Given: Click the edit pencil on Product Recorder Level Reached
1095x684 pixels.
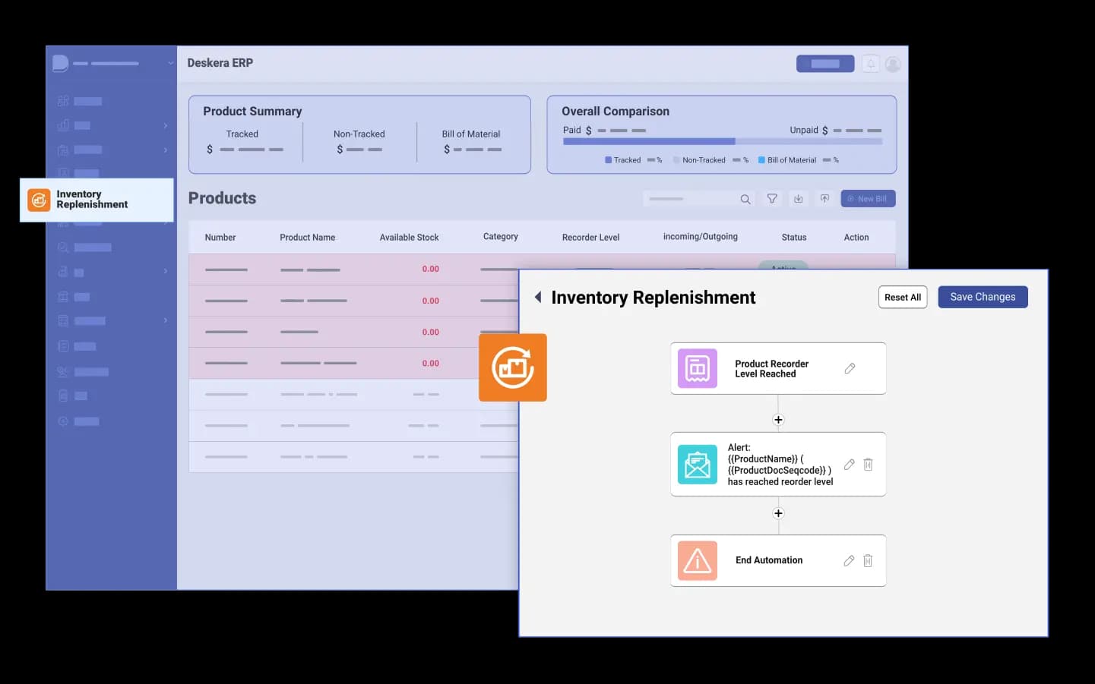Looking at the screenshot, I should tap(850, 368).
